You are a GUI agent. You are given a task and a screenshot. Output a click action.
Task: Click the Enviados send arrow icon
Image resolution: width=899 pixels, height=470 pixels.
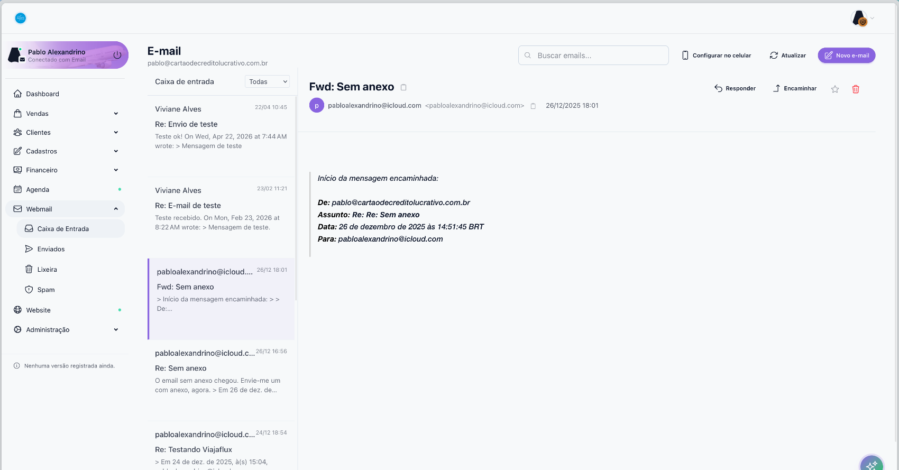tap(29, 248)
